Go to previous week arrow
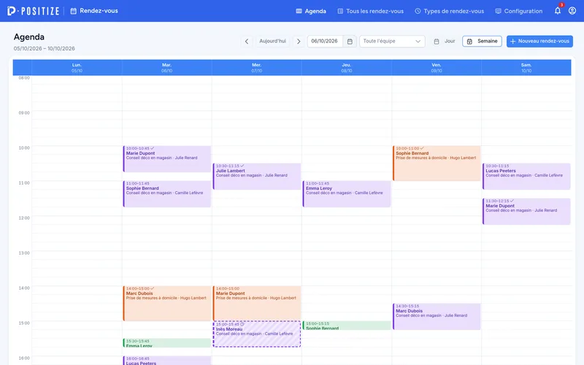 (247, 42)
